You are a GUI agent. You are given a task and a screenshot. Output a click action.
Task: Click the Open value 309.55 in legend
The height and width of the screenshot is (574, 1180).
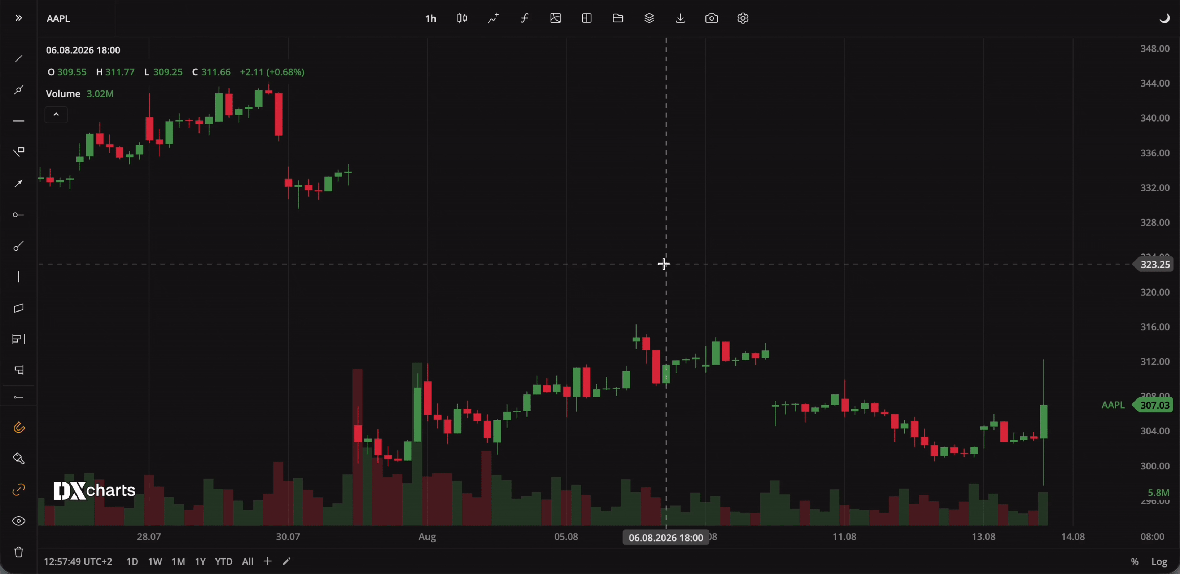(71, 72)
